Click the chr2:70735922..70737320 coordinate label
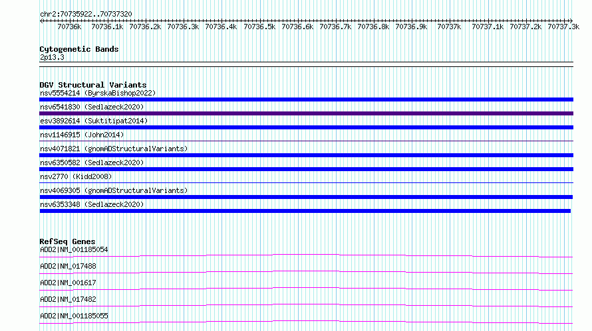 tap(86, 14)
